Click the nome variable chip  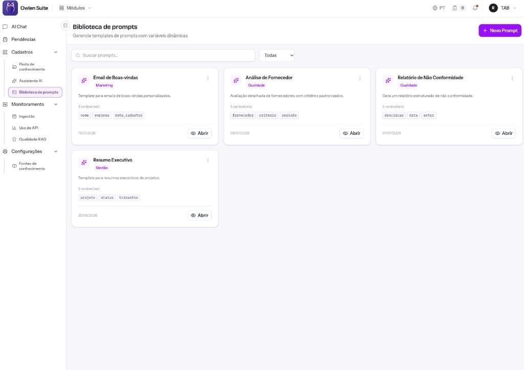click(x=84, y=115)
